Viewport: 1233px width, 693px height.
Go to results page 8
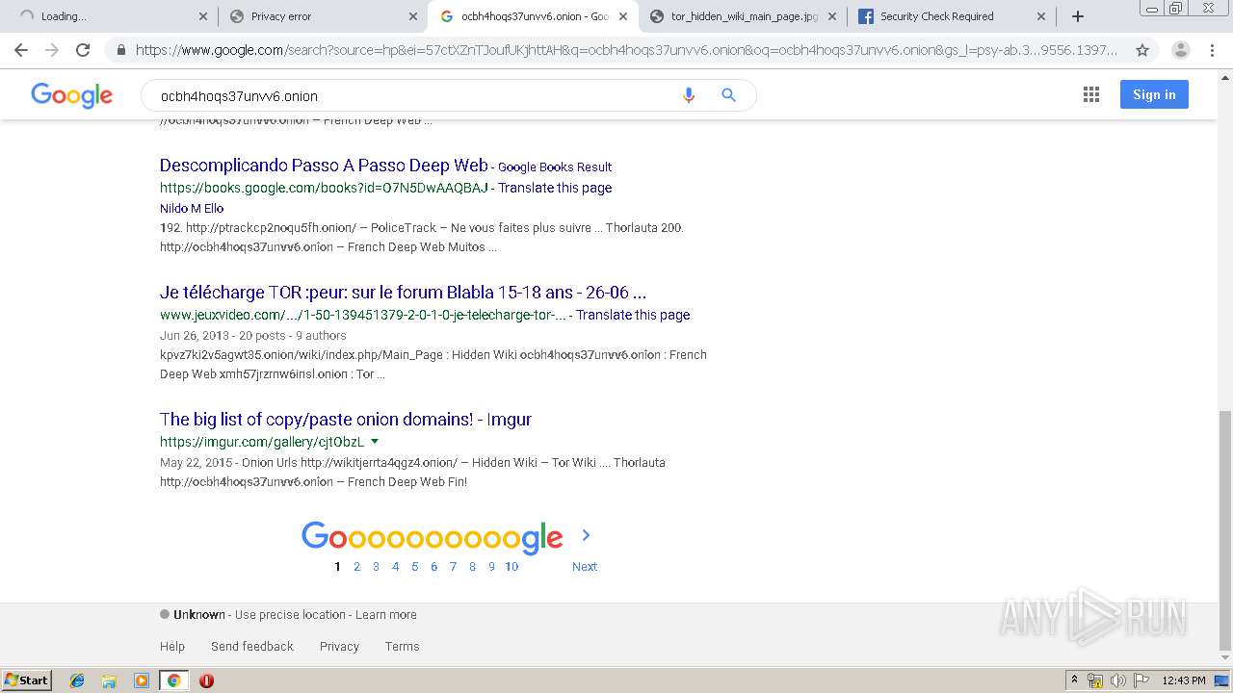pyautogui.click(x=472, y=567)
